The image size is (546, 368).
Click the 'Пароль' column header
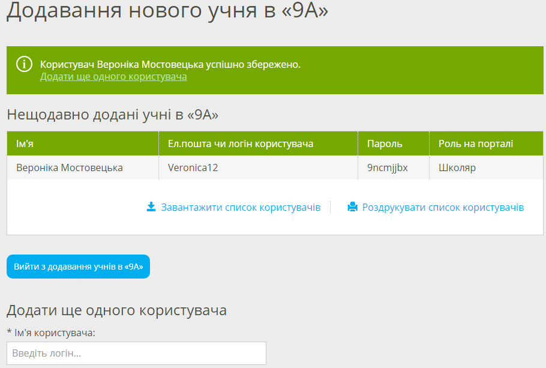394,143
